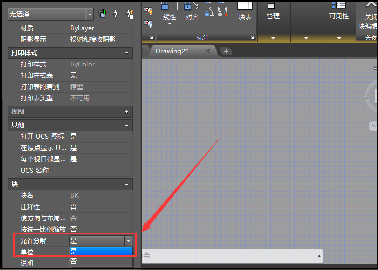Image resolution: width=378 pixels, height=270 pixels.
Task: Click the 打印表类型 value 不可用
Action: pos(101,98)
